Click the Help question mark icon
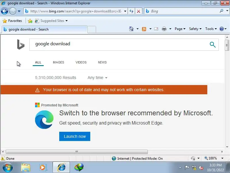The height and width of the screenshot is (173, 230). [x=221, y=29]
